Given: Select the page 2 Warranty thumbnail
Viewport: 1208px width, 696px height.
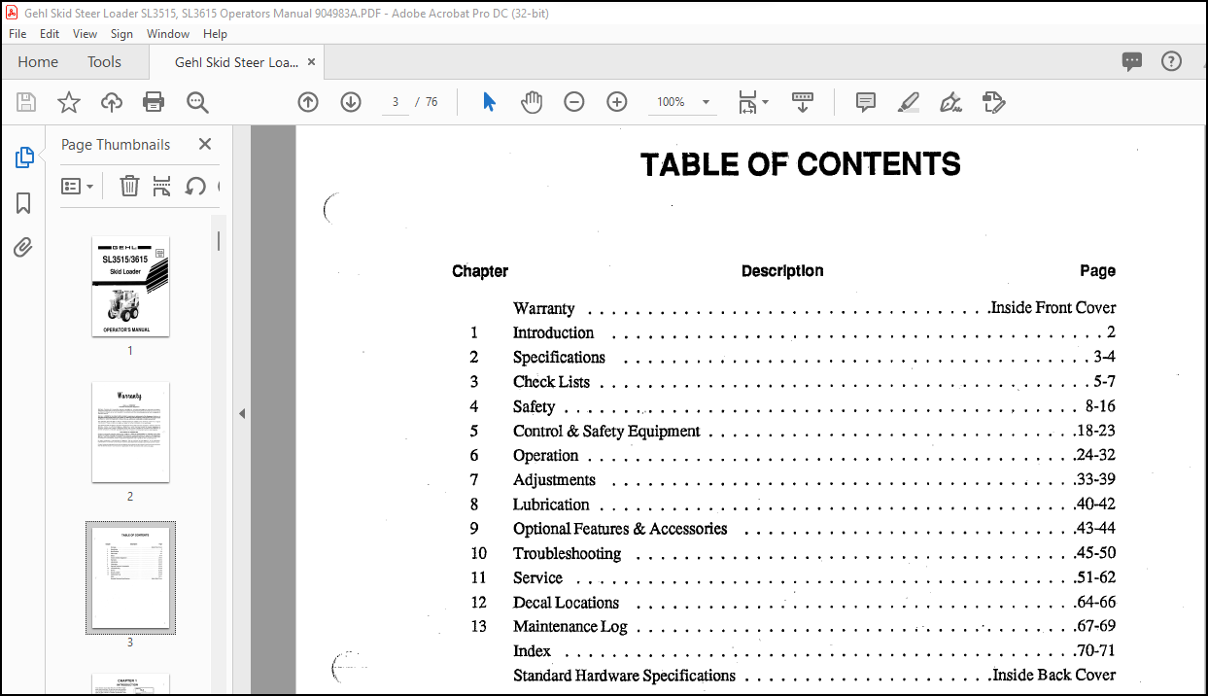Looking at the screenshot, I should (x=130, y=433).
